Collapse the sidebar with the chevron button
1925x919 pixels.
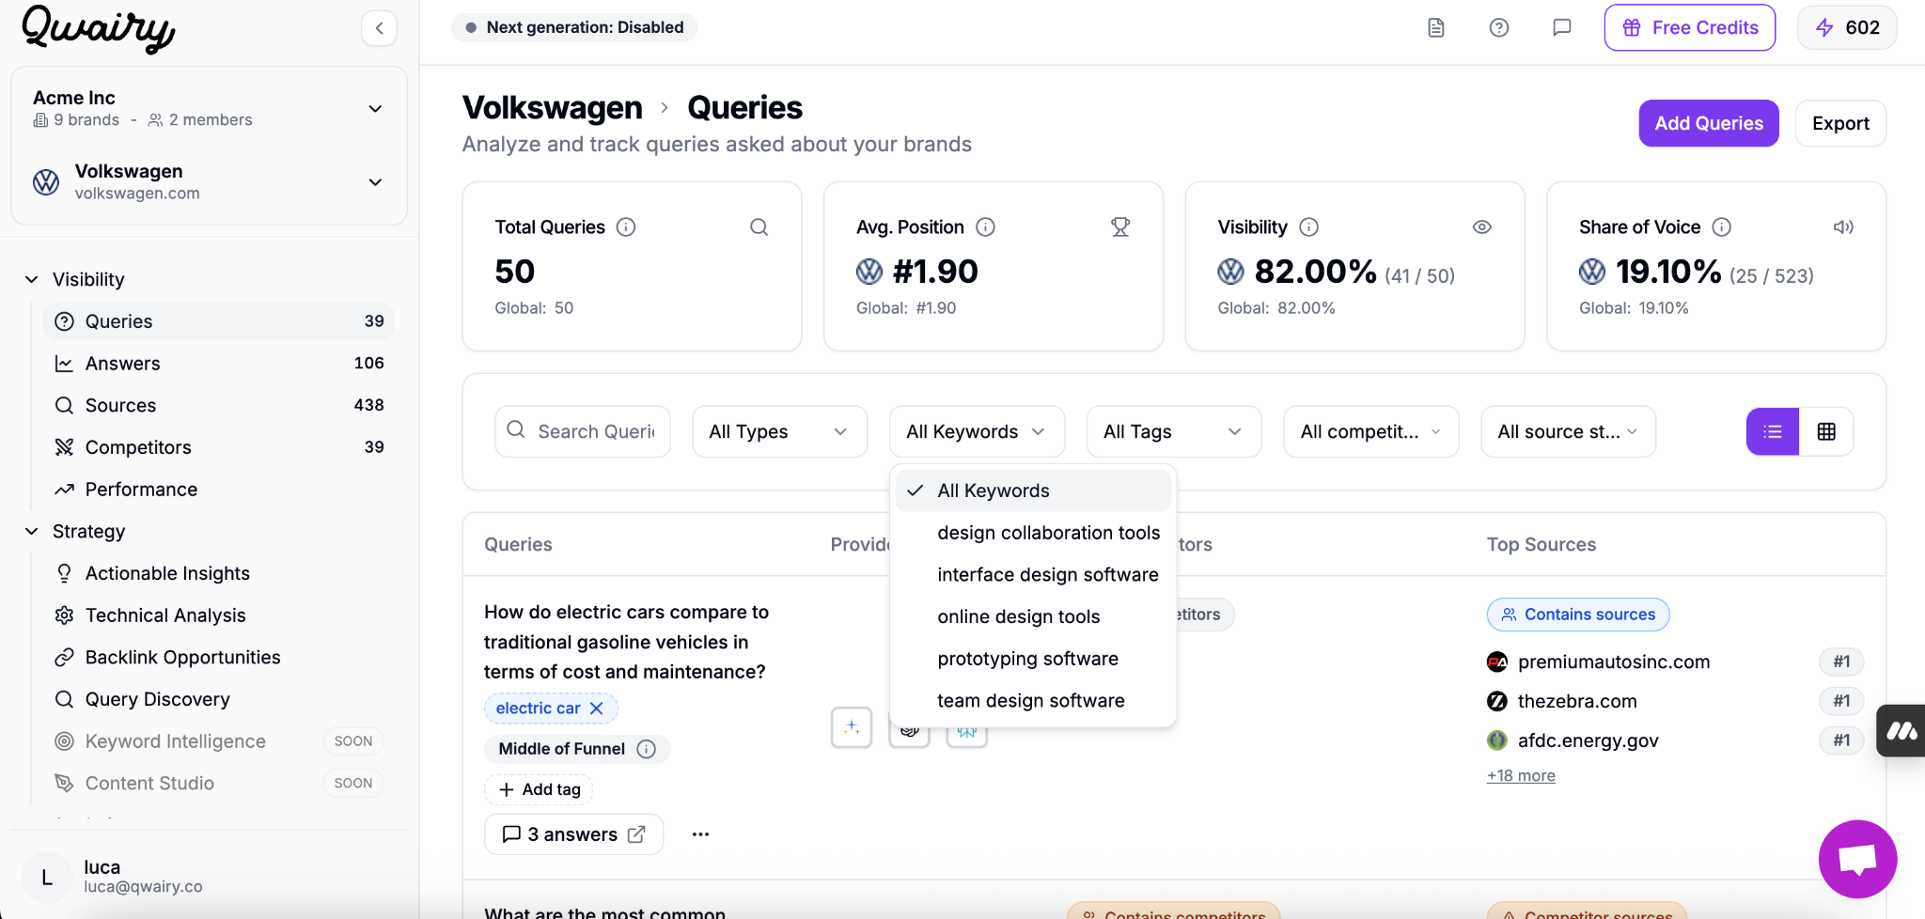(379, 28)
